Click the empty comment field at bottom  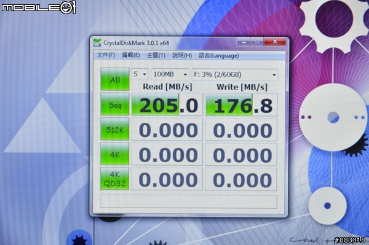tap(189, 201)
